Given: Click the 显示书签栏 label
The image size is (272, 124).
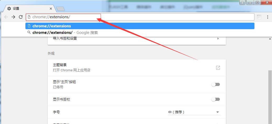Looking at the screenshot, I should (61, 100).
